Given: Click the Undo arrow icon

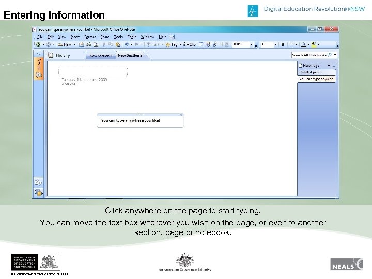Looking at the screenshot, I should 127,44.
